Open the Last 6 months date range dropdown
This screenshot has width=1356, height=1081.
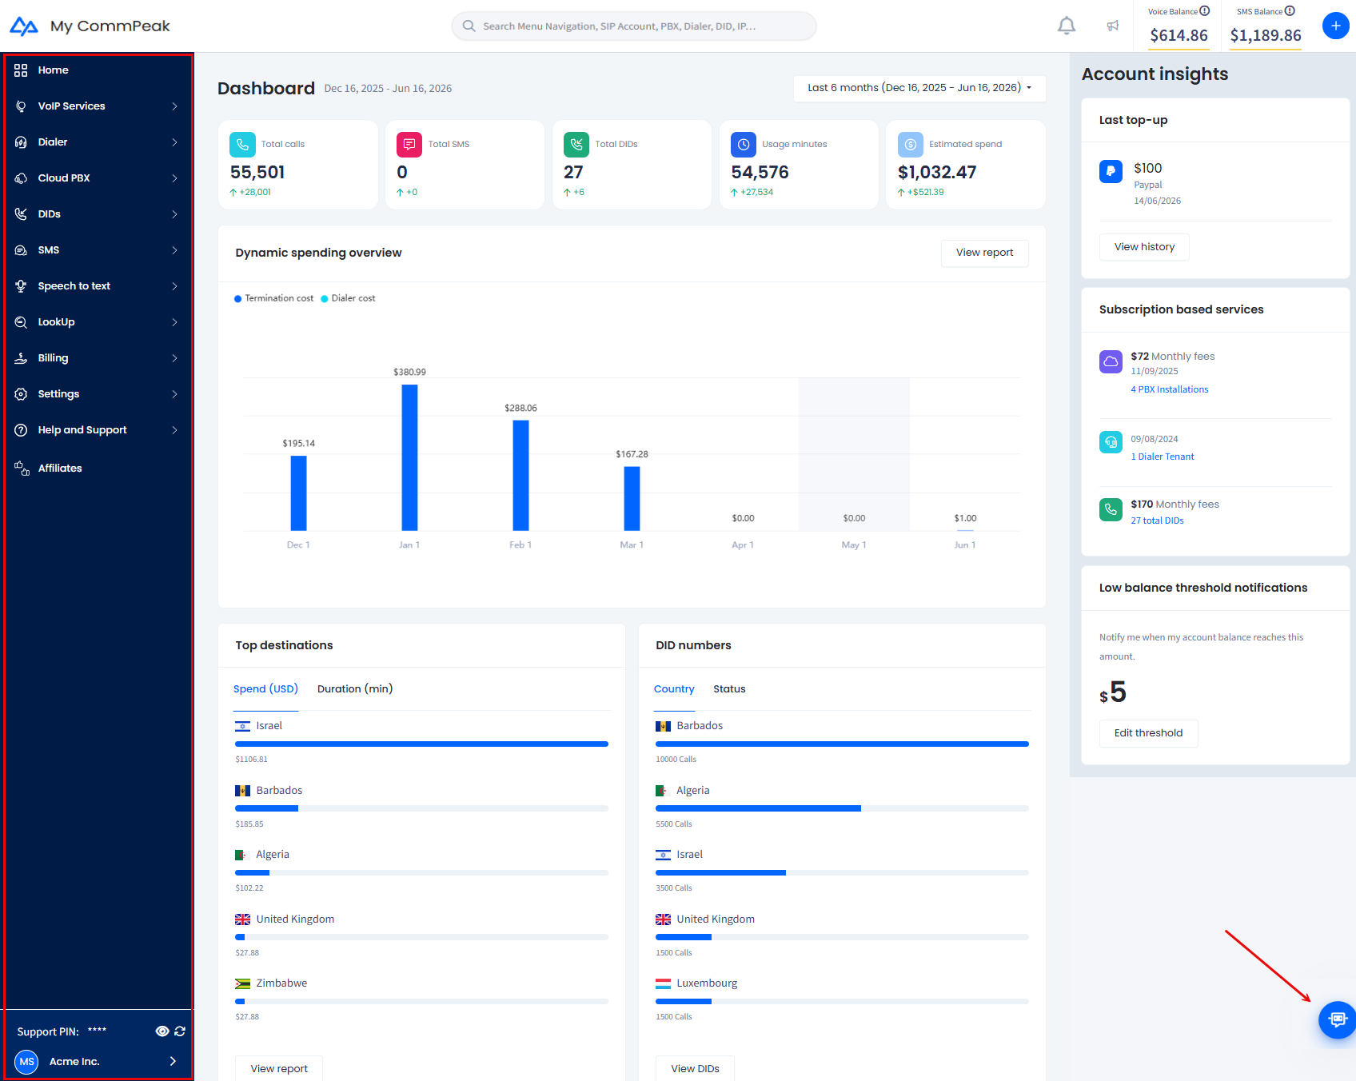click(919, 88)
